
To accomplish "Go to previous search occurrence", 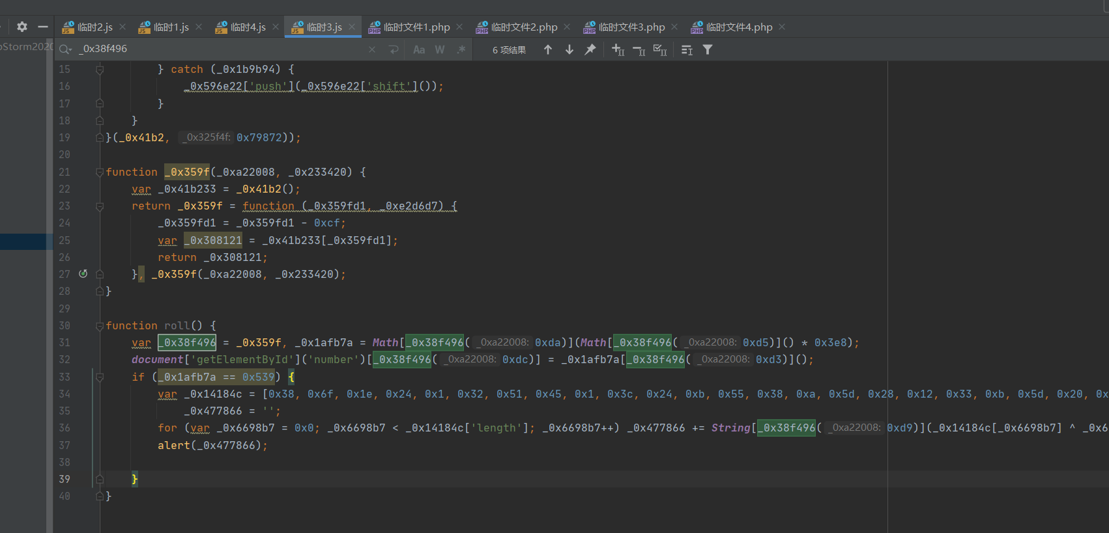I will [x=548, y=49].
